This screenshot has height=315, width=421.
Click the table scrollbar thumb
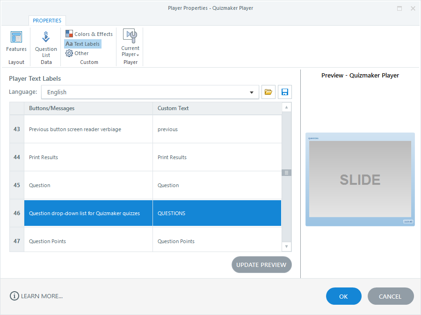coord(286,173)
